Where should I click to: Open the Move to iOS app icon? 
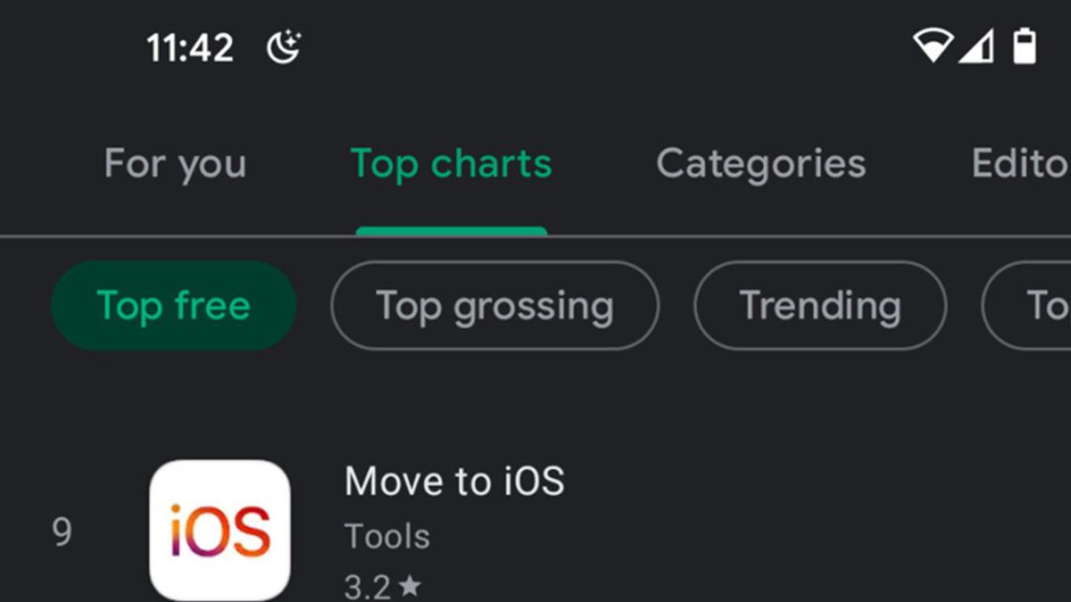pyautogui.click(x=220, y=528)
